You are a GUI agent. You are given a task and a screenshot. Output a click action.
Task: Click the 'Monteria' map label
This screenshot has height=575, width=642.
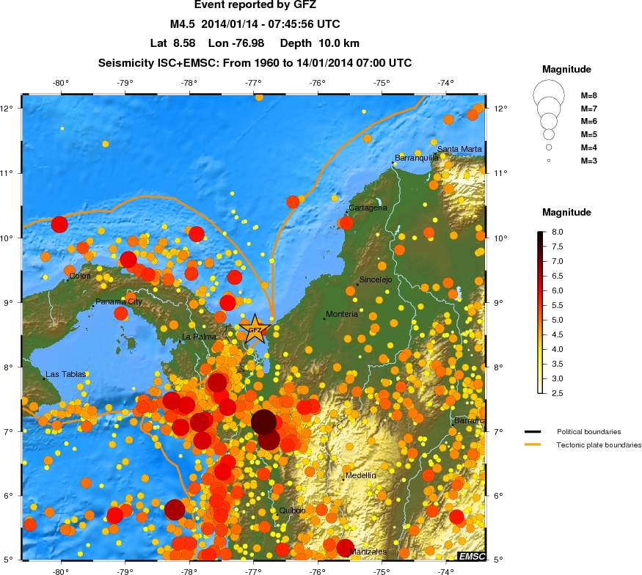pyautogui.click(x=342, y=314)
